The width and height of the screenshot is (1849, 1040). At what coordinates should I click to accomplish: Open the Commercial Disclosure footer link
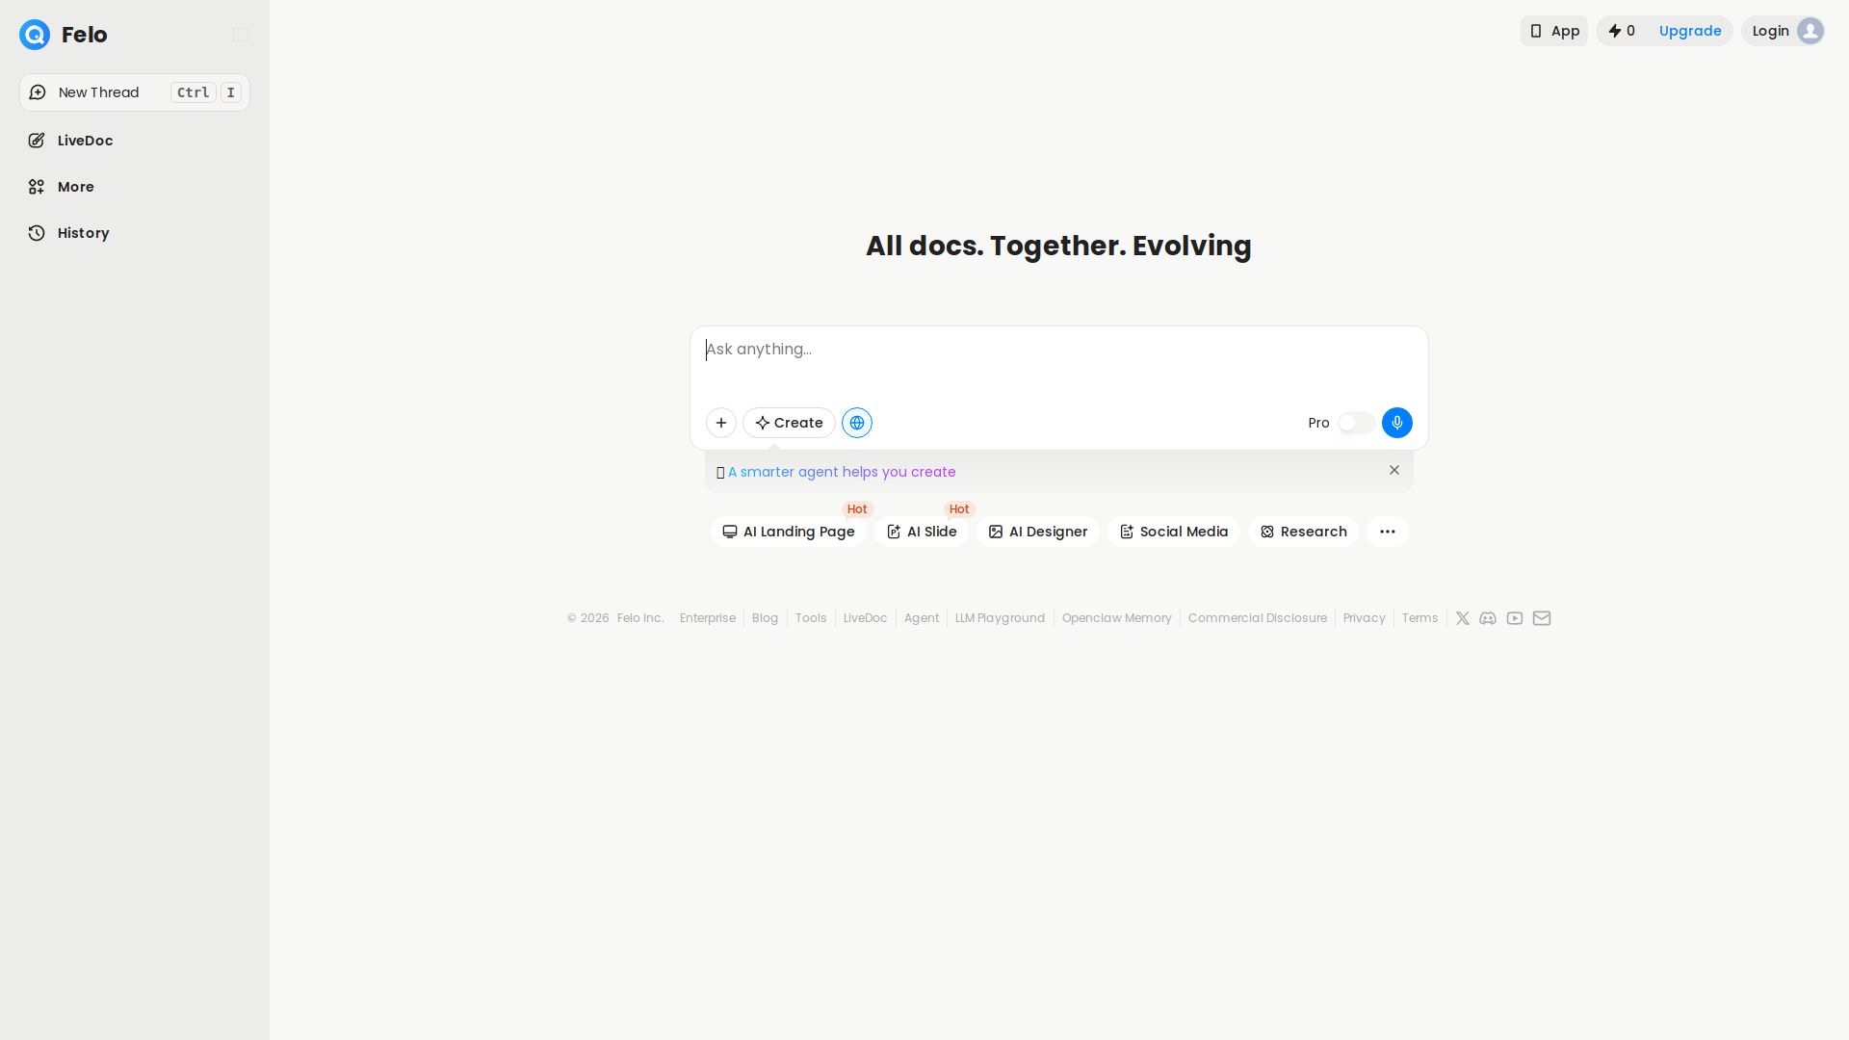coord(1258,618)
